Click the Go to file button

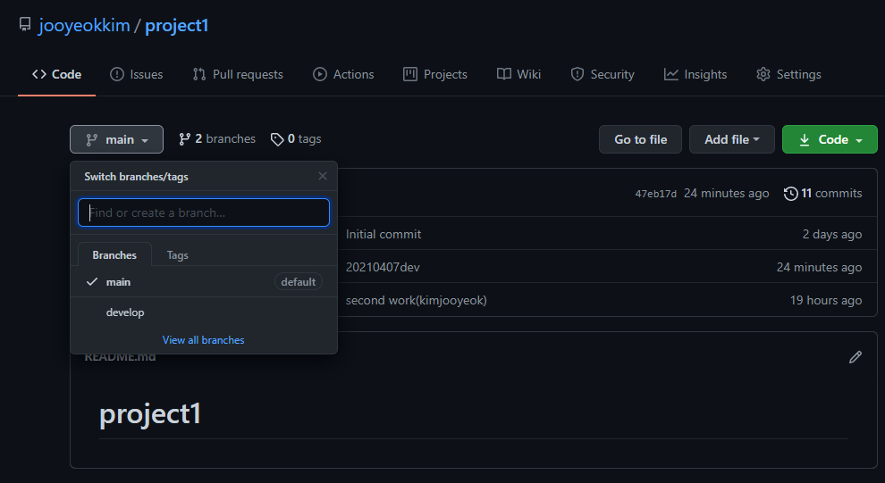[x=640, y=139]
